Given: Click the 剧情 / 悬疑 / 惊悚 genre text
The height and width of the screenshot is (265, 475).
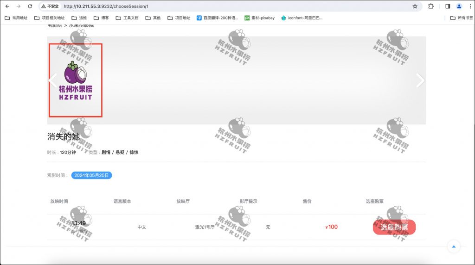Looking at the screenshot, I should point(120,152).
